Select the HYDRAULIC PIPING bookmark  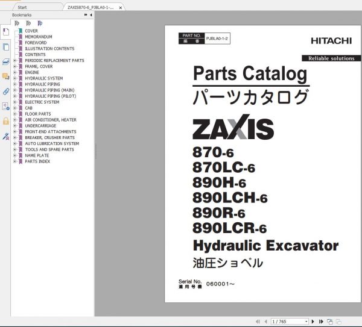pyautogui.click(x=42, y=84)
